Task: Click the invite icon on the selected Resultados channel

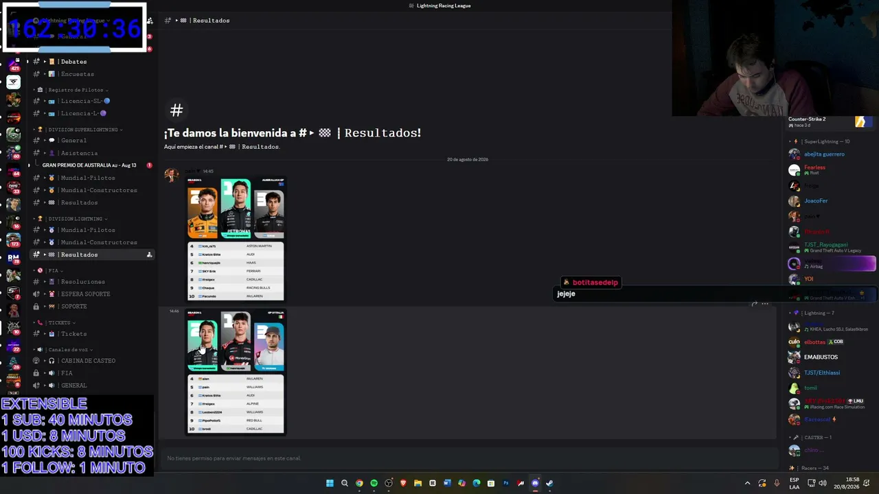Action: click(149, 255)
